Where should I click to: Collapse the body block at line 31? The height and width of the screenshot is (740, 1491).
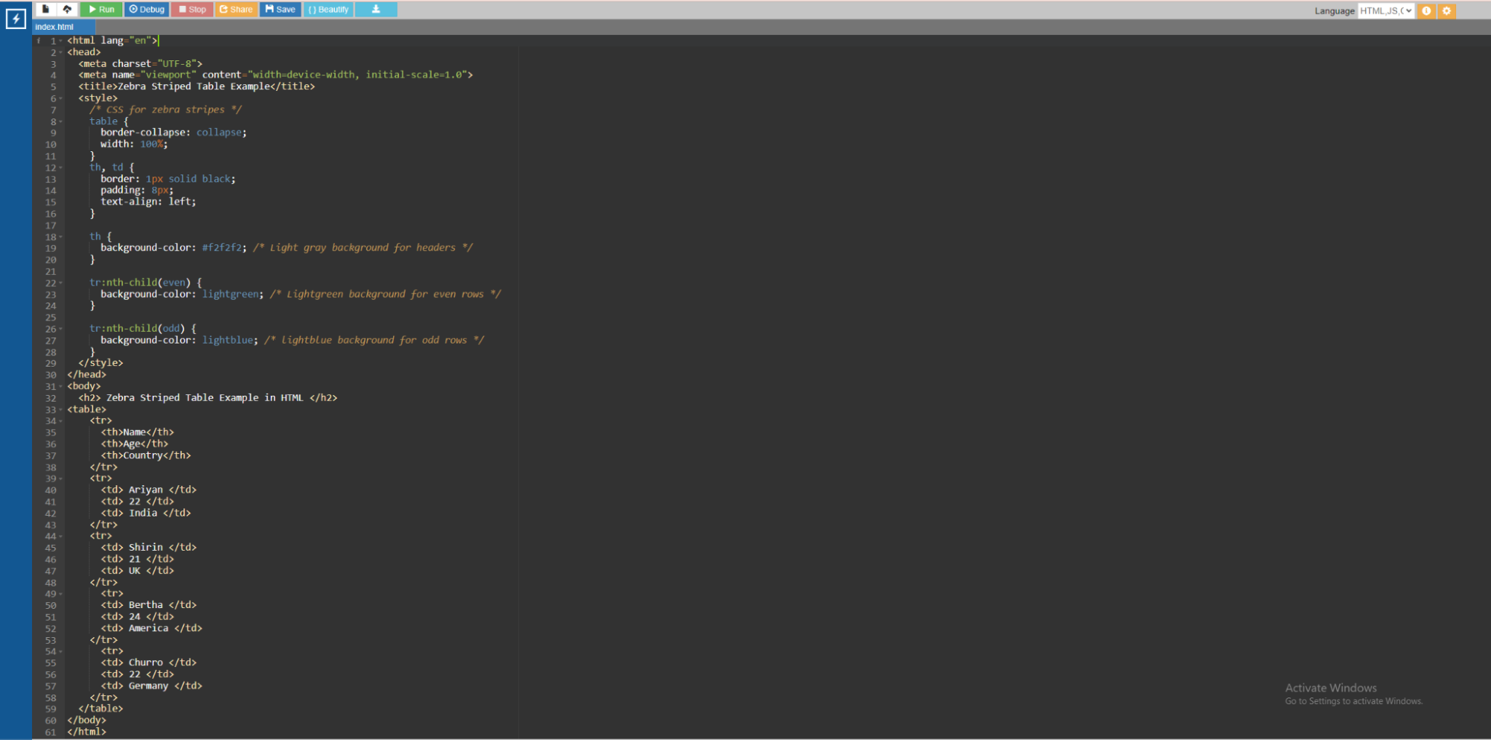[x=61, y=387]
